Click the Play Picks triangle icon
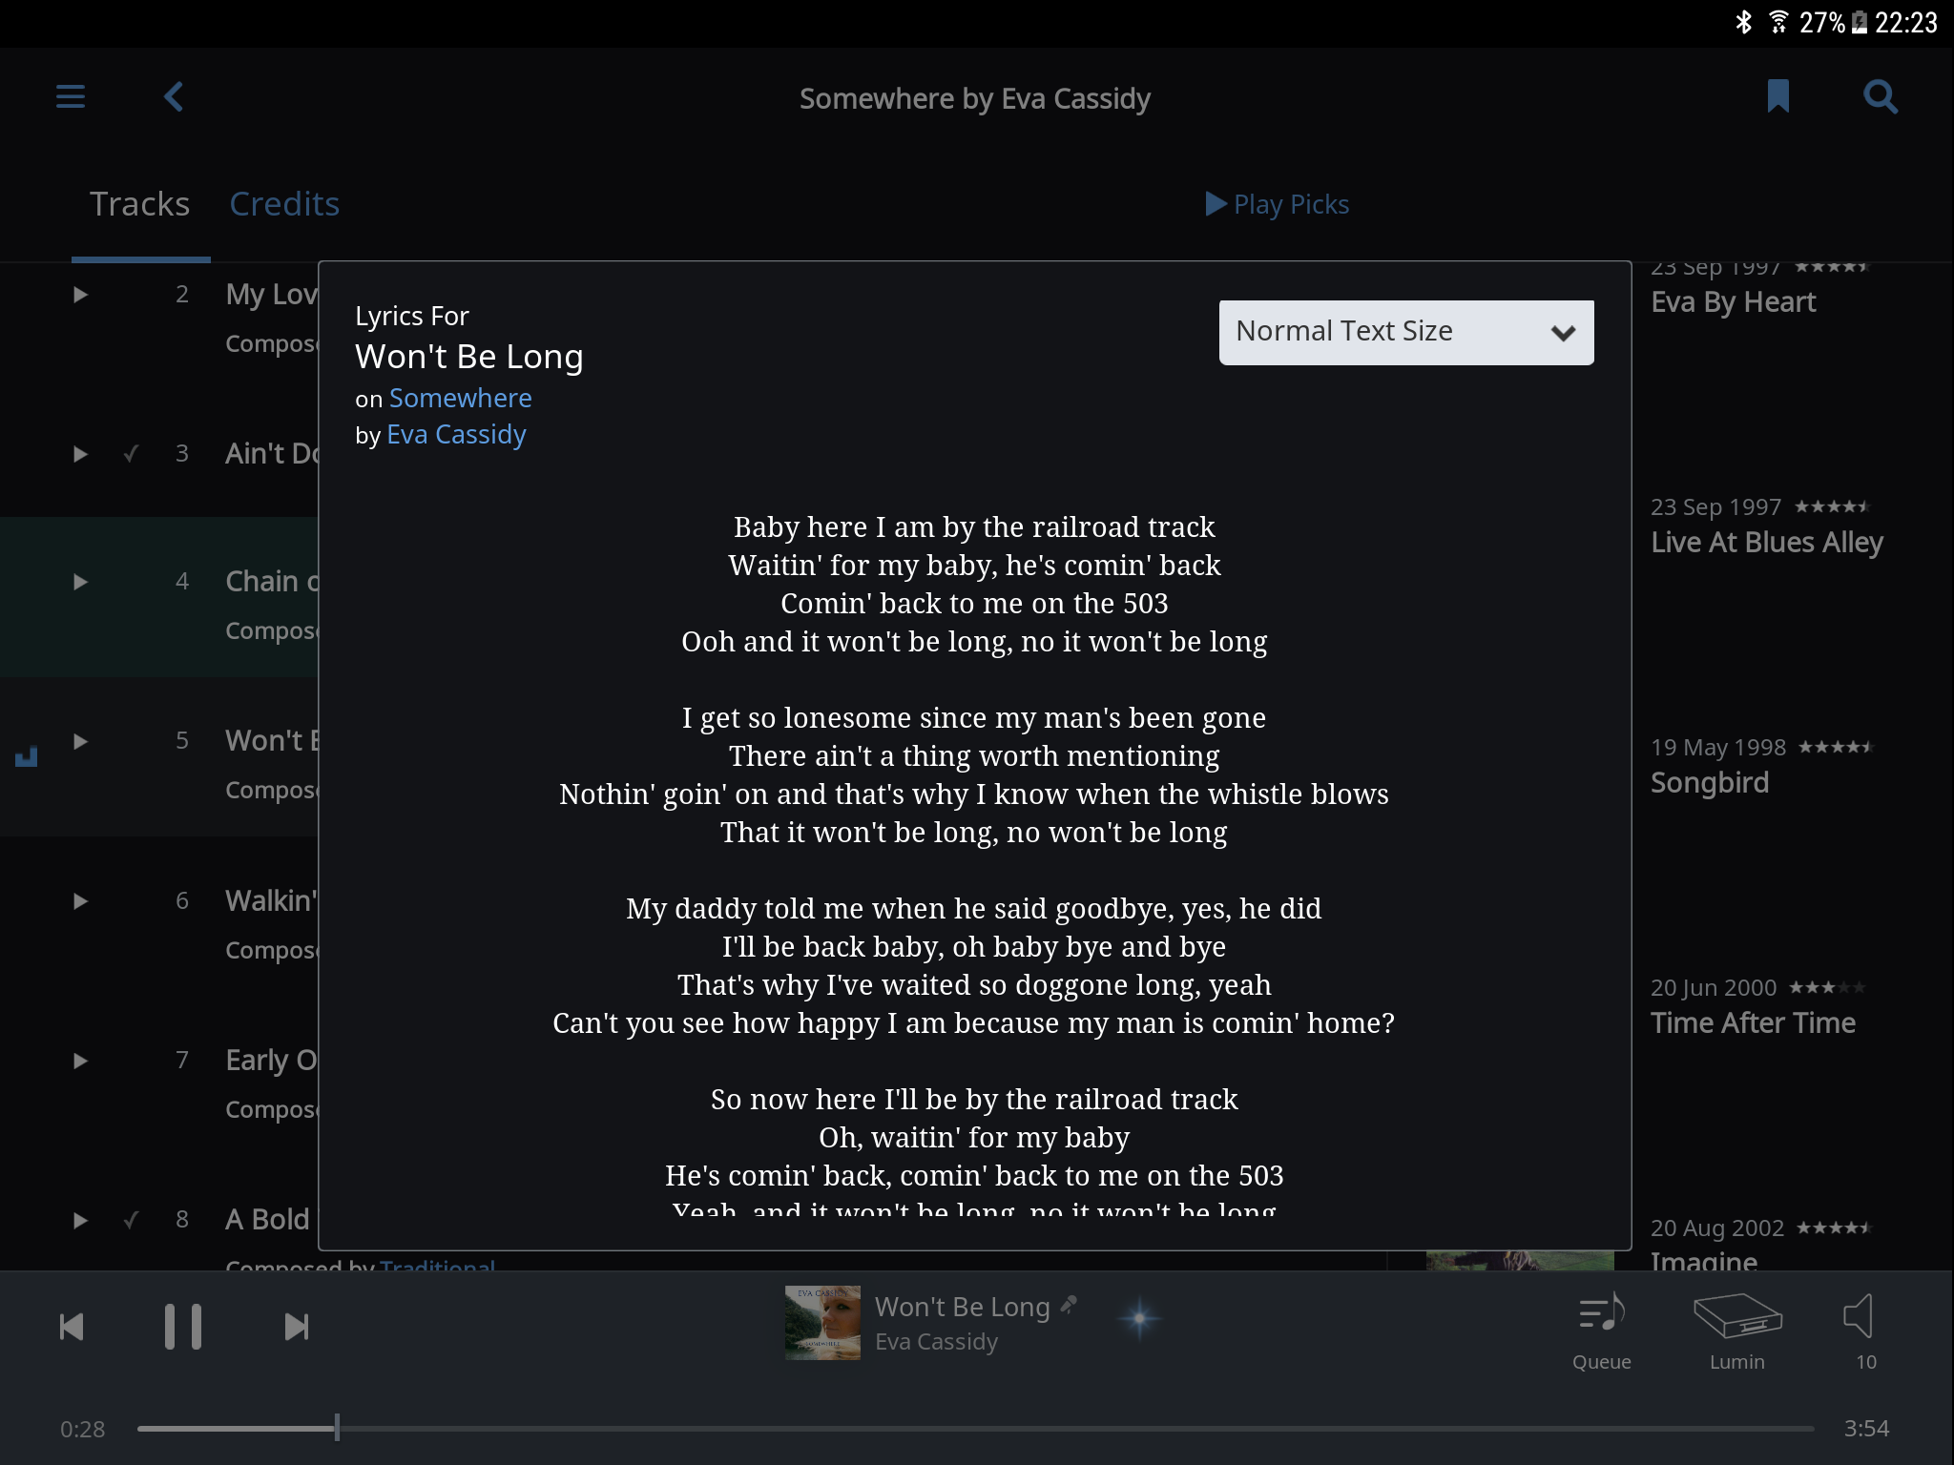The width and height of the screenshot is (1954, 1465). (1217, 201)
